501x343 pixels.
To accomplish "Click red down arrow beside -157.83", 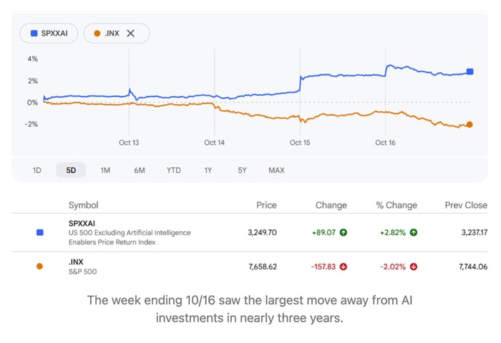I will (343, 267).
